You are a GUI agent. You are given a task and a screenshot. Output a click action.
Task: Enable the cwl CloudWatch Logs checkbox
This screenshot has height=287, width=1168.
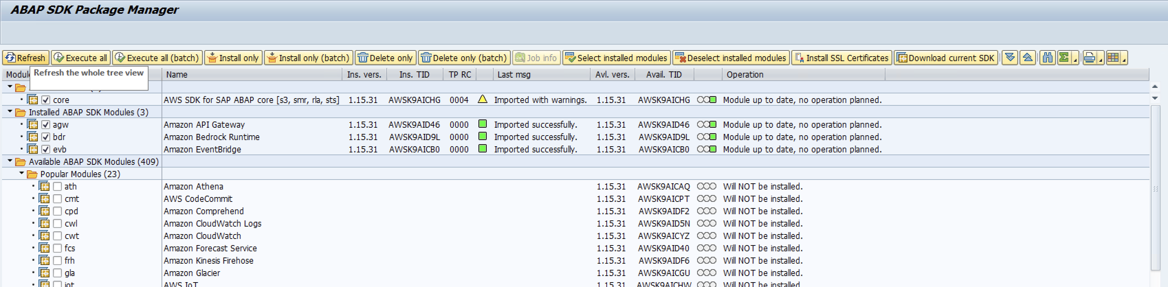click(x=57, y=223)
